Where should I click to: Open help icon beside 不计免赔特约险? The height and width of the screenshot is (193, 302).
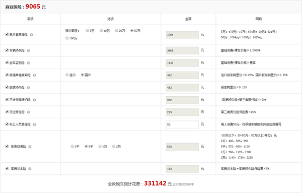coord(34,100)
